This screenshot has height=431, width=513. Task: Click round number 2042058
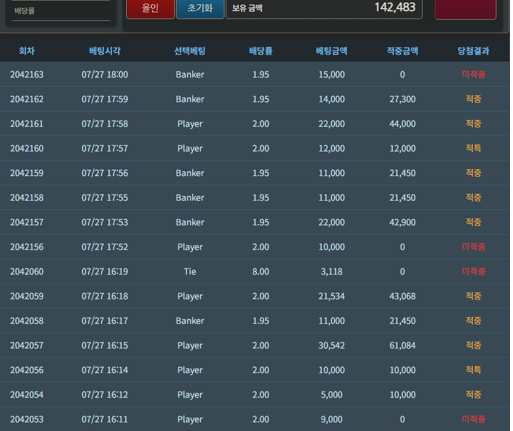(27, 321)
